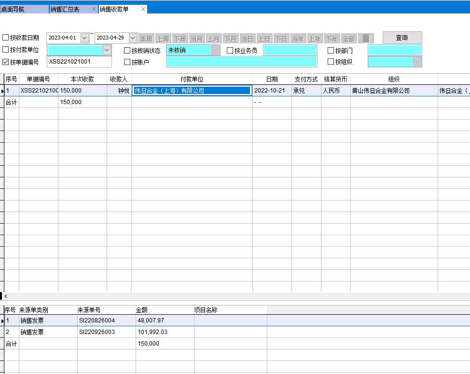The image size is (470, 374).
Task: Enable the 按收款日期 checkbox
Action: [x=6, y=38]
